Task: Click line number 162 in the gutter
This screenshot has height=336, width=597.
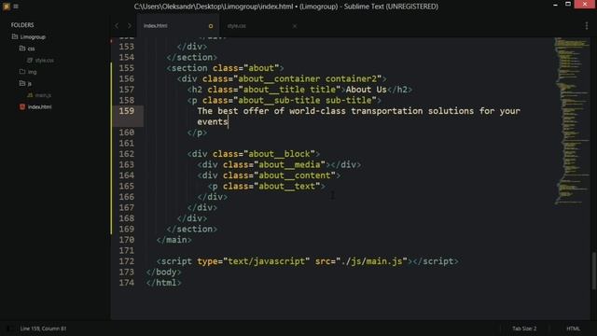Action: pos(127,154)
